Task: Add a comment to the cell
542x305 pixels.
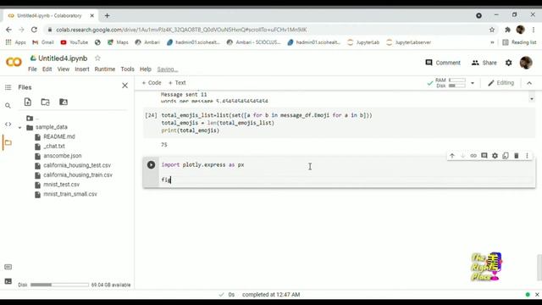Action: 484,156
